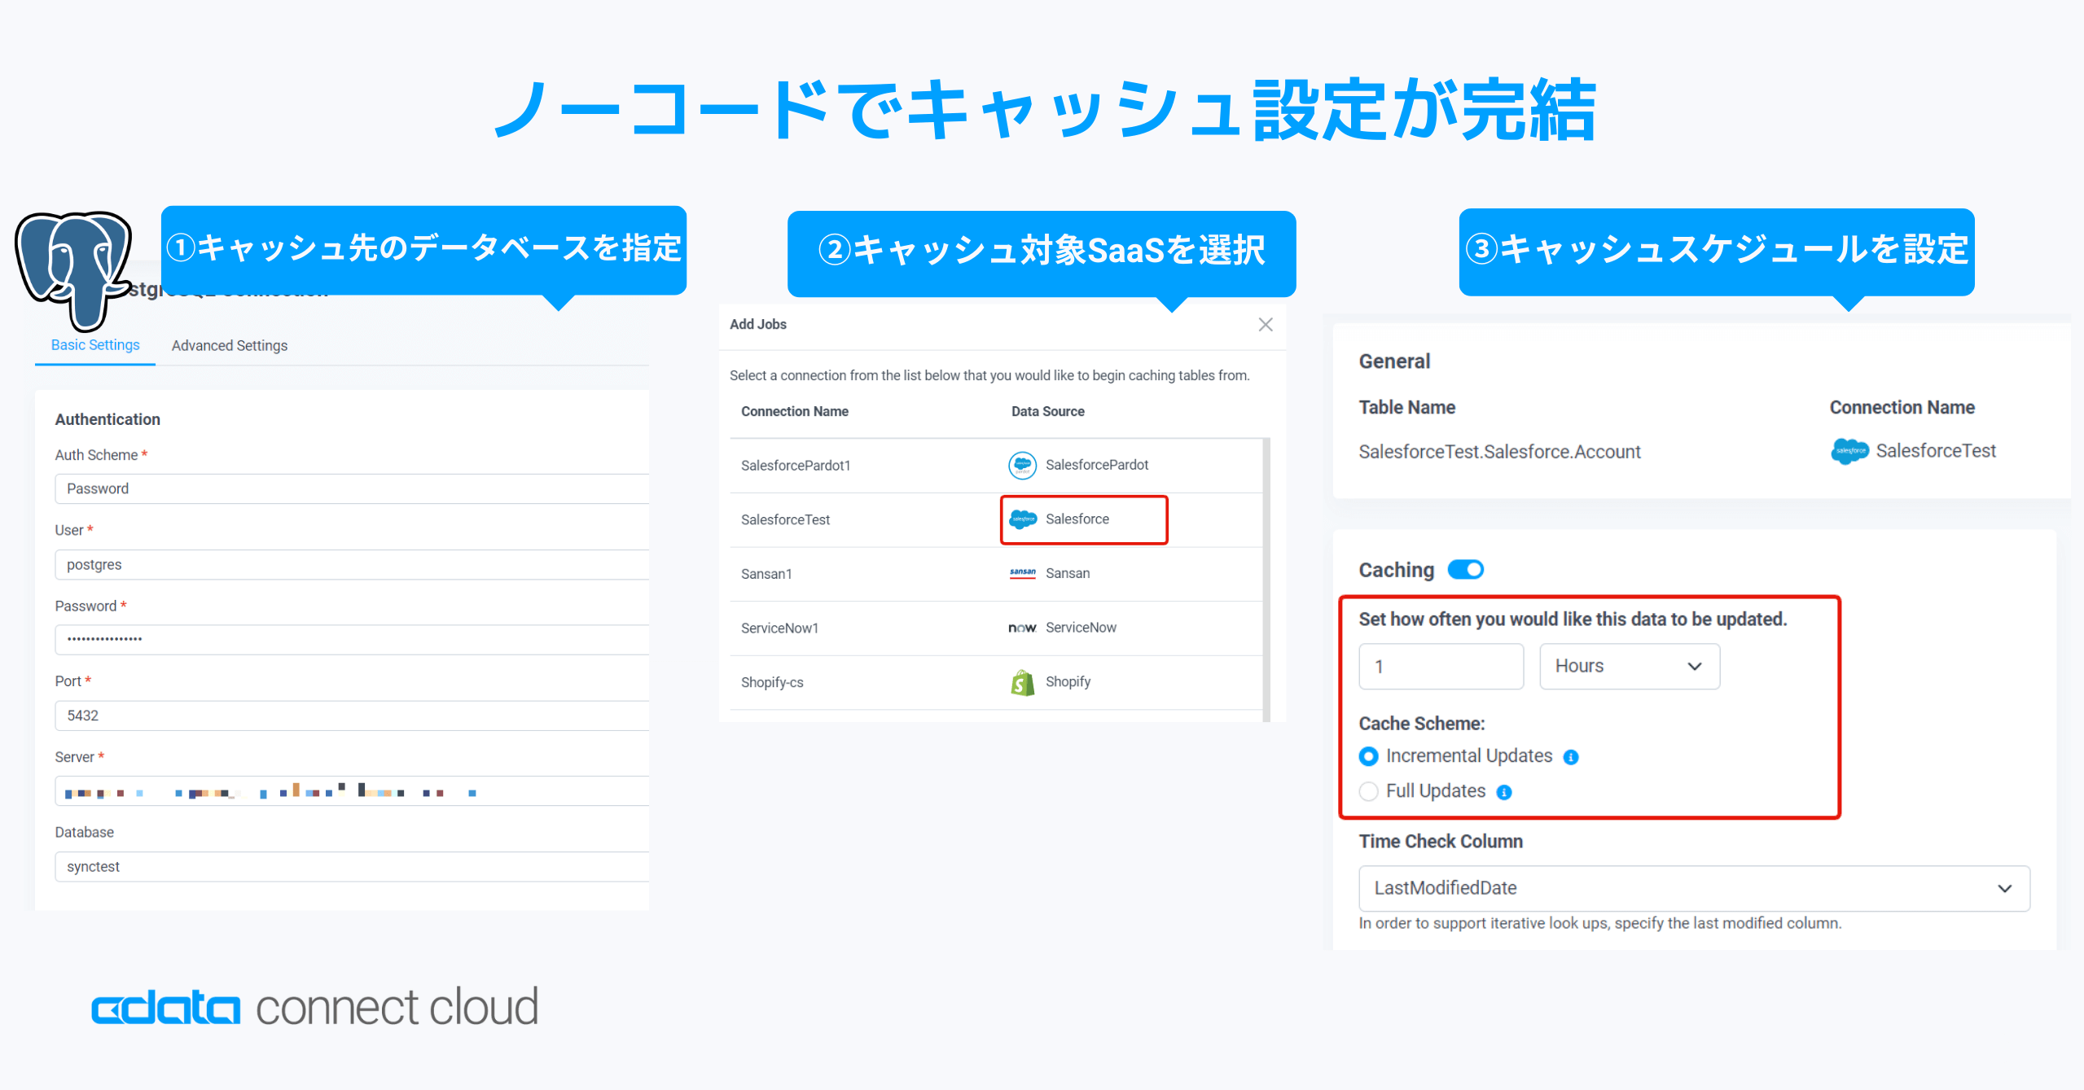Viewport: 2084px width, 1090px height.
Task: Switch to the Basic Settings tab
Action: tap(95, 345)
